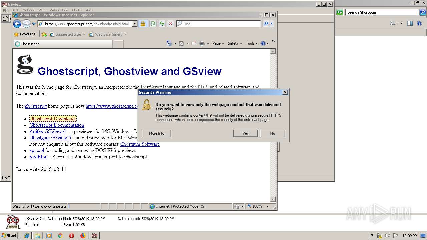427x240 pixels.
Task: Toggle the Compatibility View icon
Action: coord(153,24)
